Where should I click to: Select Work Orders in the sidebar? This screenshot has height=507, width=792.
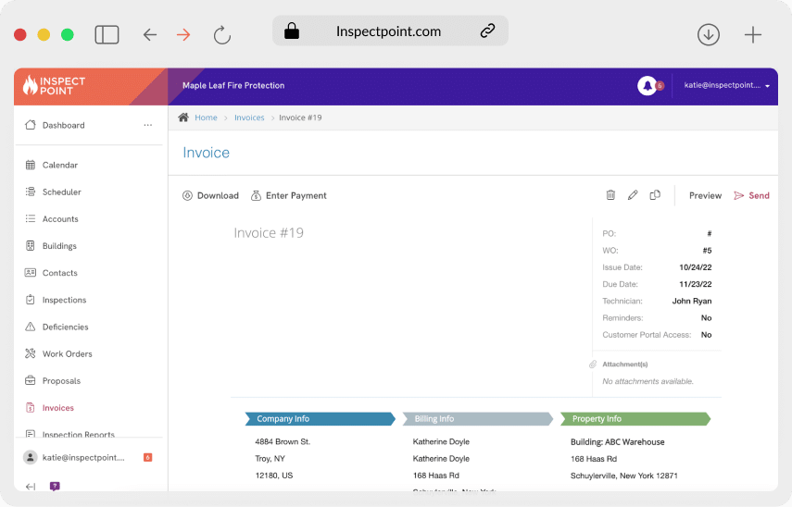click(x=67, y=354)
